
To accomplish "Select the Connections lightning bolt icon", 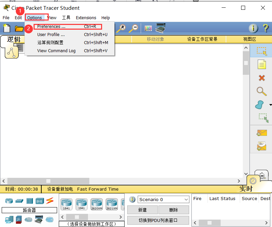I will pos(50,201).
